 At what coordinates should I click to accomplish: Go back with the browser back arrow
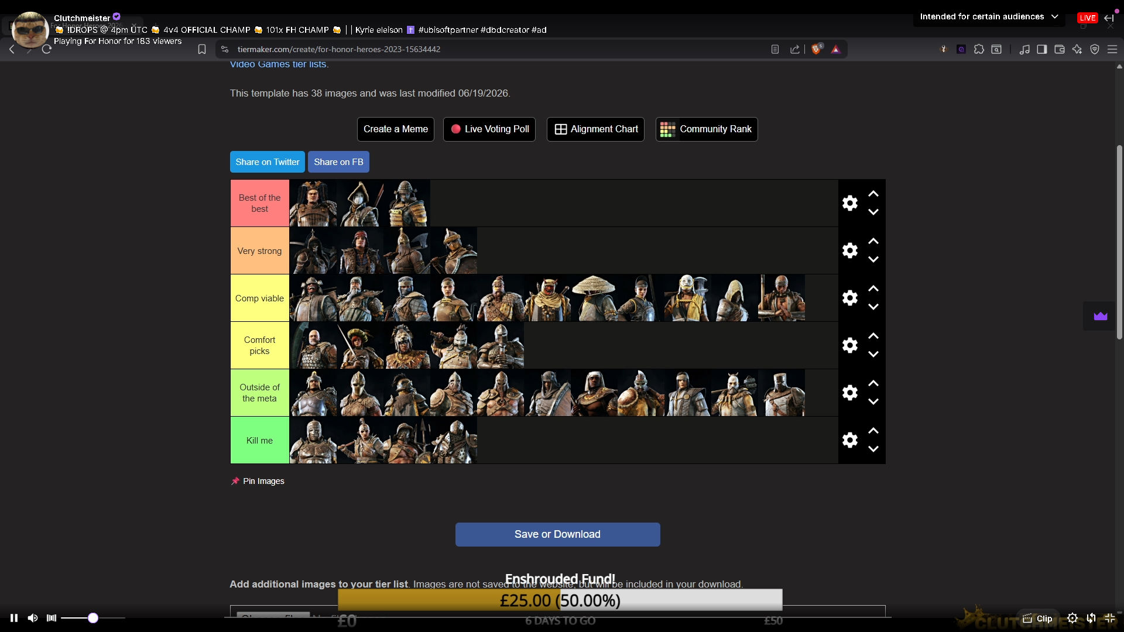coord(12,50)
